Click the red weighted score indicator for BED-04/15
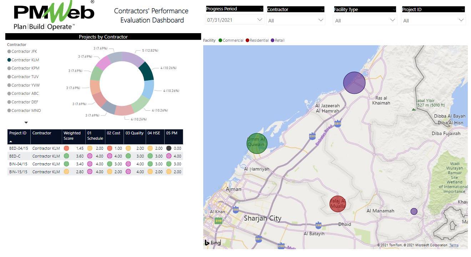 tap(66, 148)
